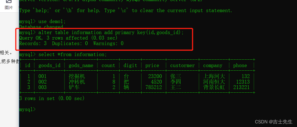Click phone value 213221
297x127 pixels.
click(x=242, y=87)
